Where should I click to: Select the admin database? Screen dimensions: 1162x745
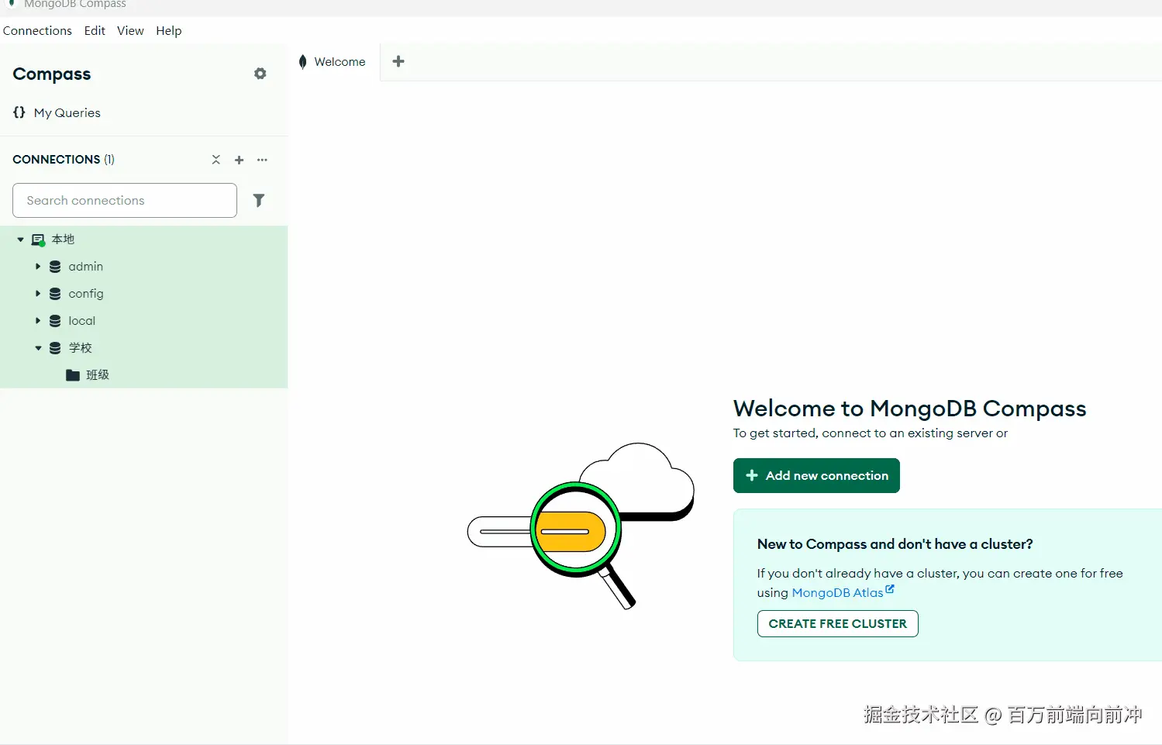[x=85, y=267]
